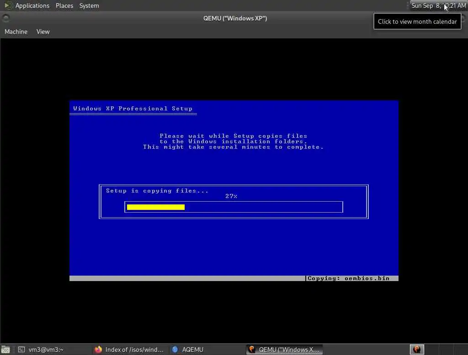Viewport: 468px width, 355px height.
Task: Open the View menu in QEMU
Action: 43,31
